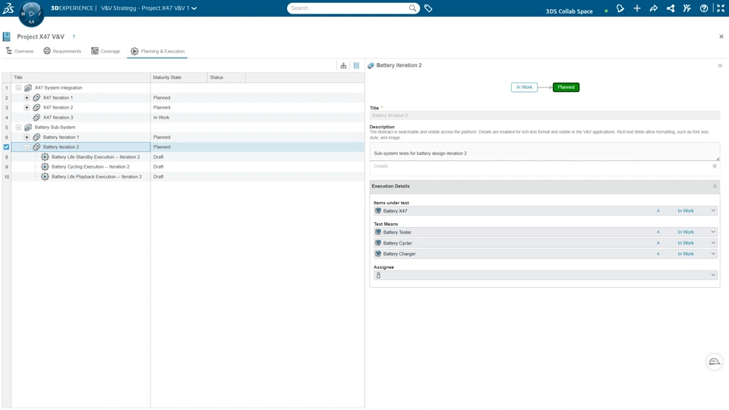Expand Battery Iteration 1 node
The height and width of the screenshot is (410, 729).
coord(27,137)
